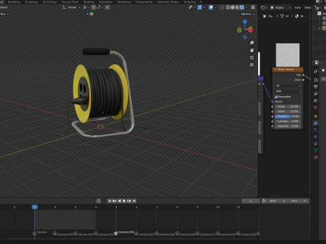The image size is (326, 244).
Task: Click the Noise Texture Color output socket
Action: 304,80
